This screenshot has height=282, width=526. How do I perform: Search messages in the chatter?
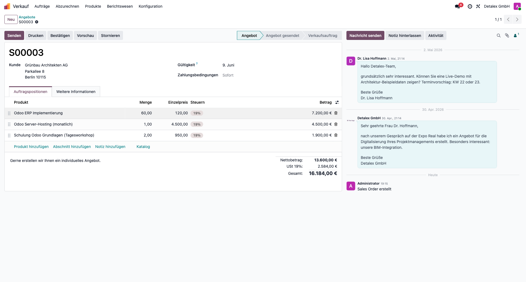tap(499, 36)
